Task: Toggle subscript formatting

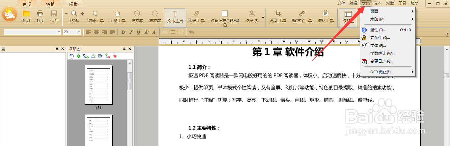Action: 155,32
